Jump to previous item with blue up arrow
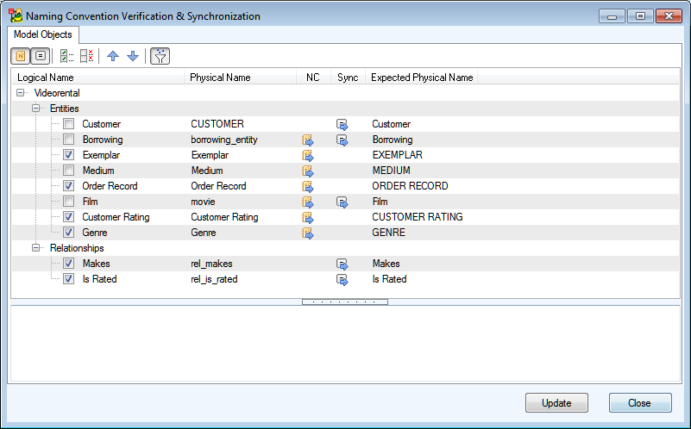 pyautogui.click(x=113, y=56)
